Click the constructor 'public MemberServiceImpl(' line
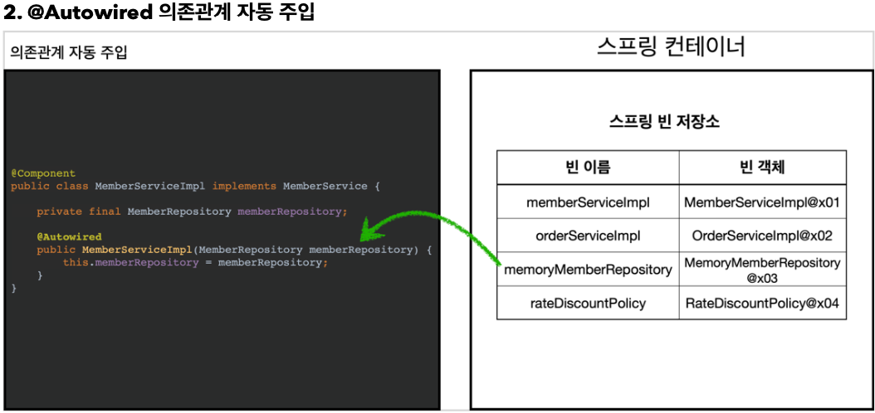Image resolution: width=875 pixels, height=413 pixels. [234, 250]
